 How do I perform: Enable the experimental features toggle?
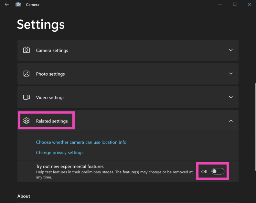tap(218, 171)
